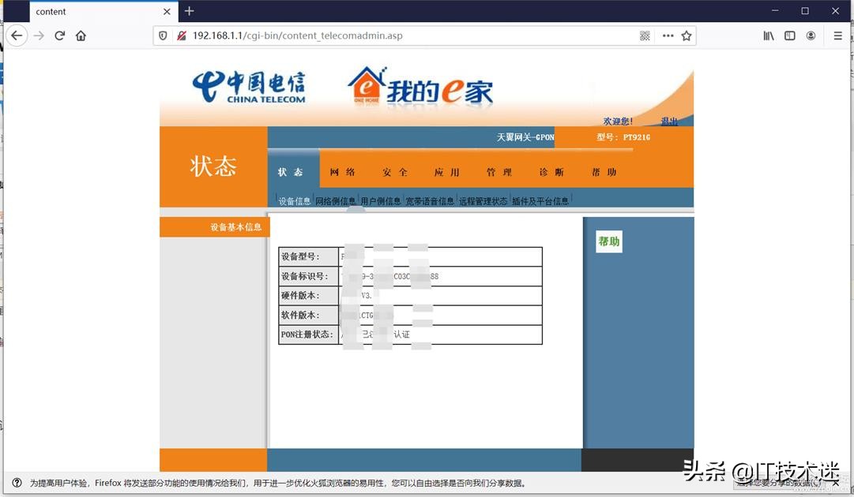Open a new browser tab with the plus

[188, 11]
